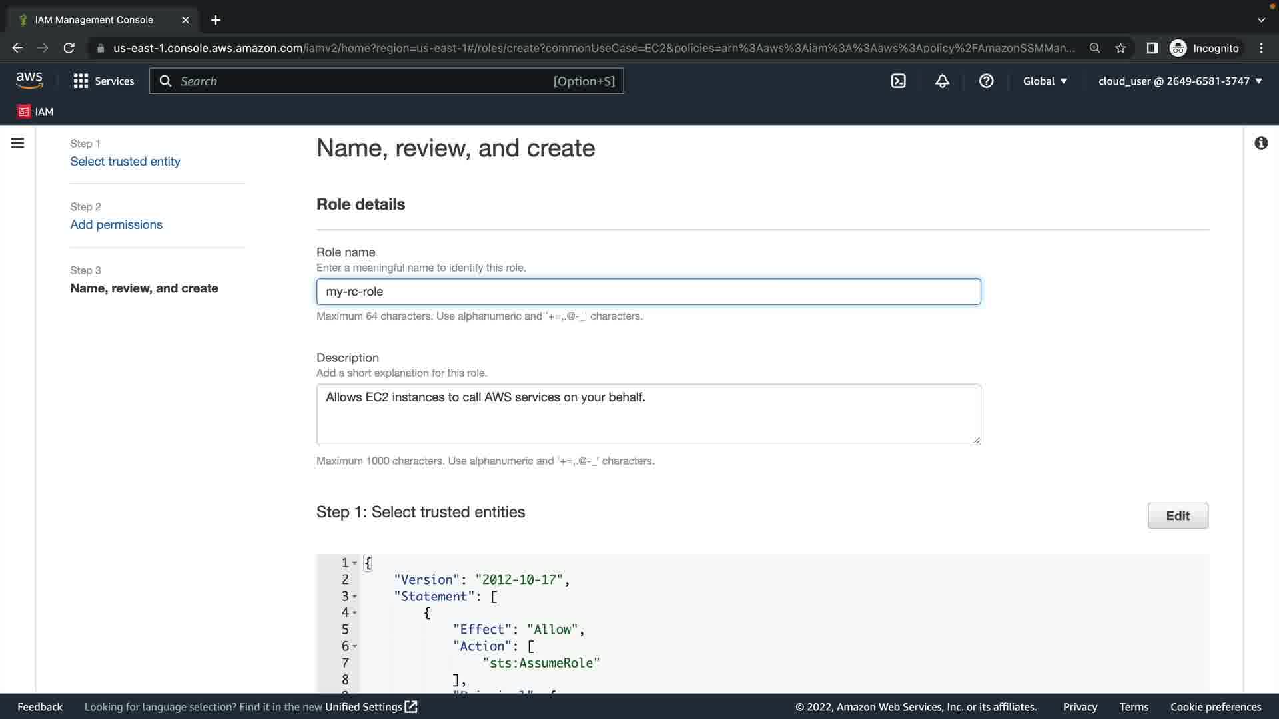
Task: Click into the Description text area
Action: coord(647,414)
